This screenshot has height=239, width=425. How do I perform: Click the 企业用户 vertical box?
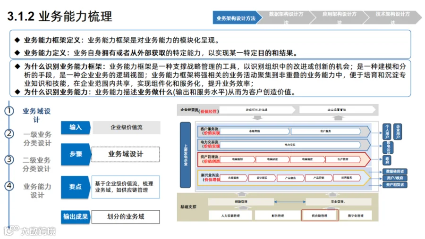tap(398, 132)
